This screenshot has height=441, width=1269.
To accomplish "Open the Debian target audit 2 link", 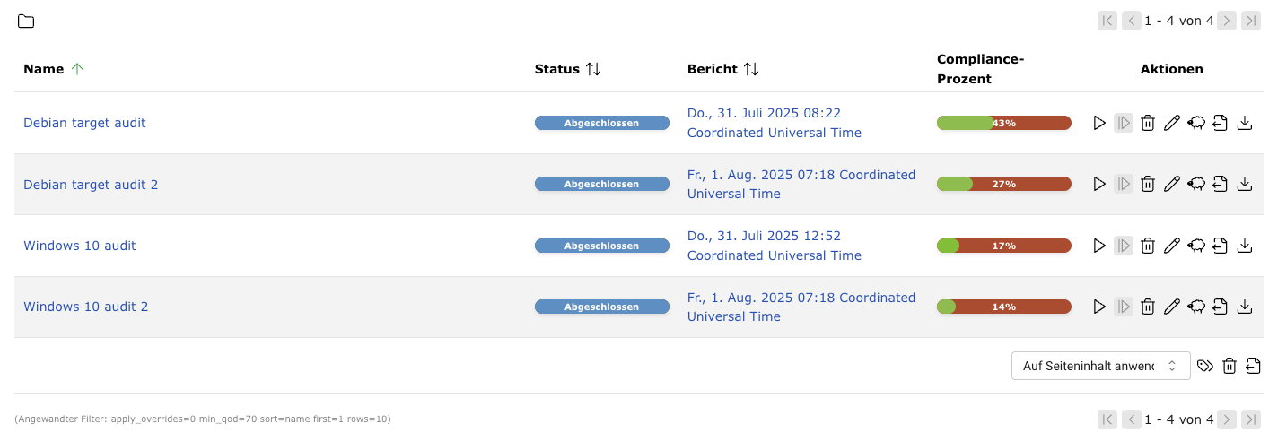I will [91, 185].
